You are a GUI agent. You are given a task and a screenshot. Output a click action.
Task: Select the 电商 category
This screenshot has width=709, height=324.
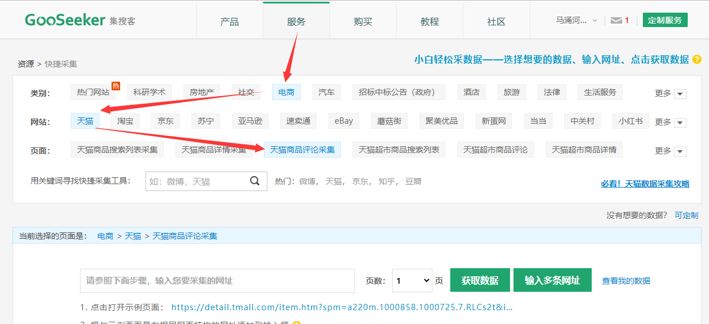click(286, 92)
